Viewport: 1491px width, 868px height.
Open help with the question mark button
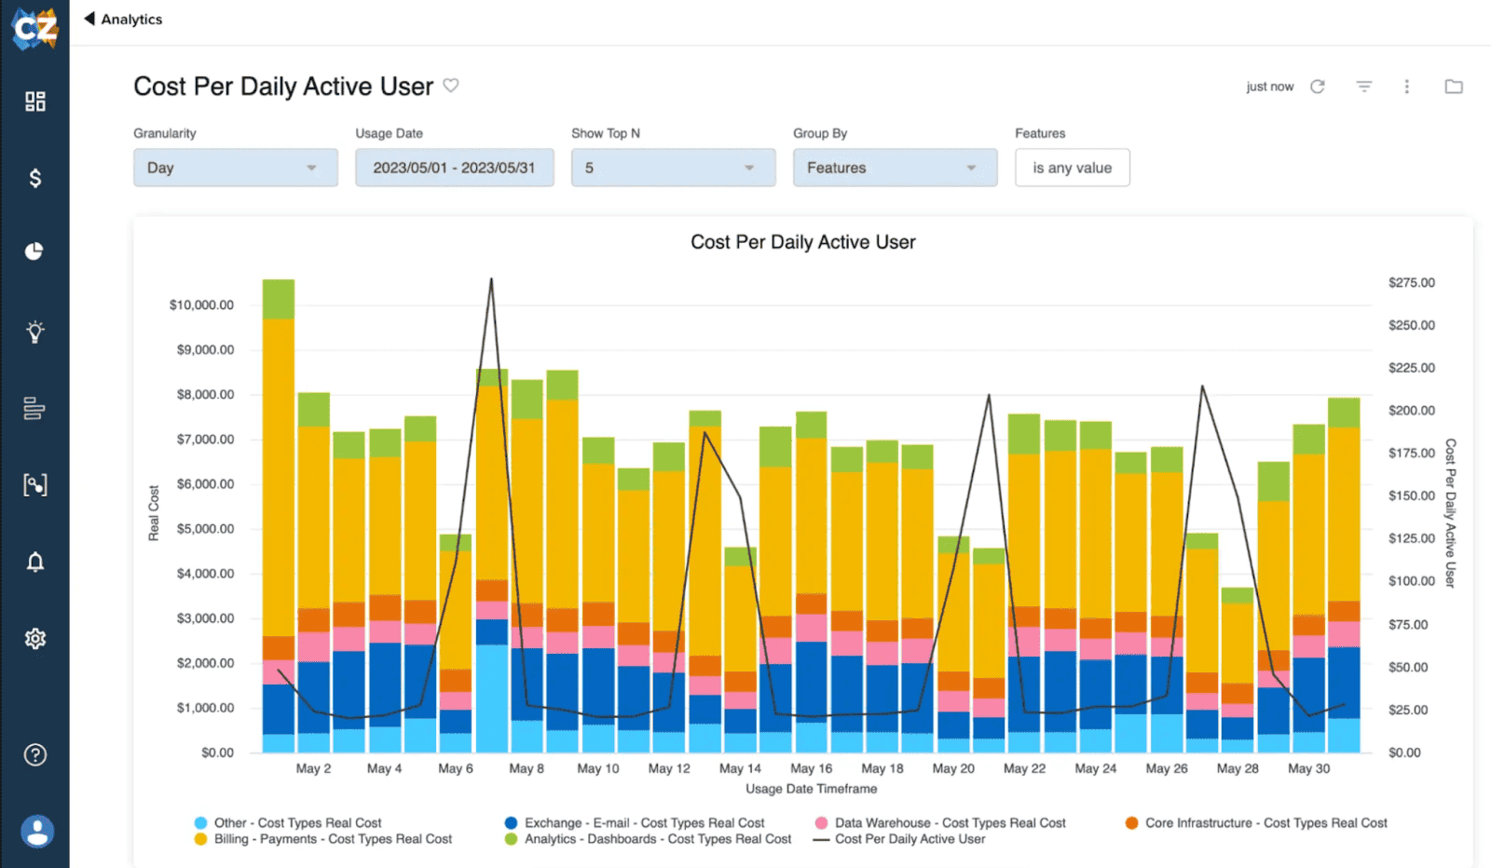click(x=35, y=754)
